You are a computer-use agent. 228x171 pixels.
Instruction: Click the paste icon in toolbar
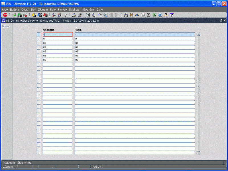click(100, 15)
